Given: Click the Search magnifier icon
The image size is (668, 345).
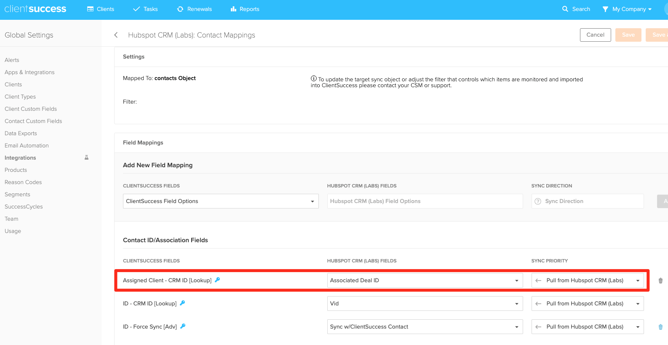Looking at the screenshot, I should tap(565, 9).
